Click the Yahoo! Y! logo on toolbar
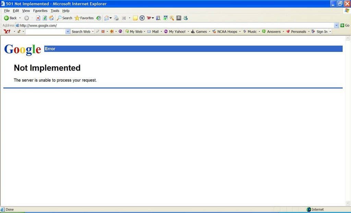351x213 pixels. point(7,31)
